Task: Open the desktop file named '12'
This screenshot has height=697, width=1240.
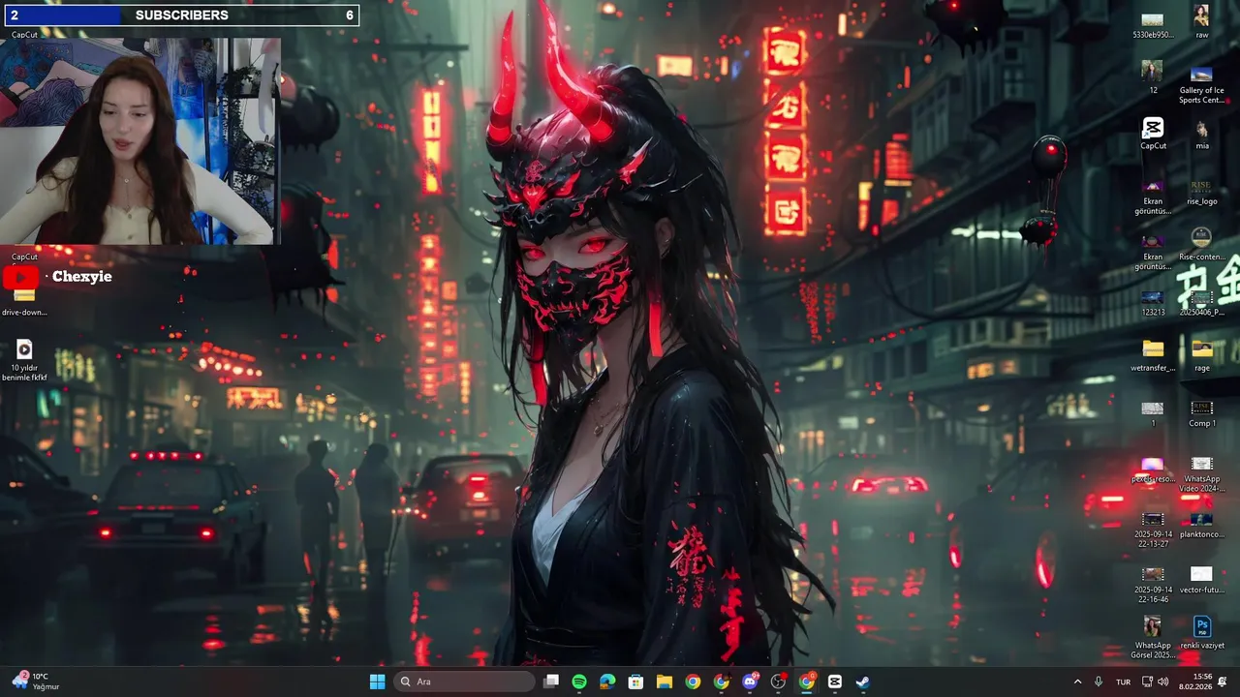Action: tap(1153, 77)
